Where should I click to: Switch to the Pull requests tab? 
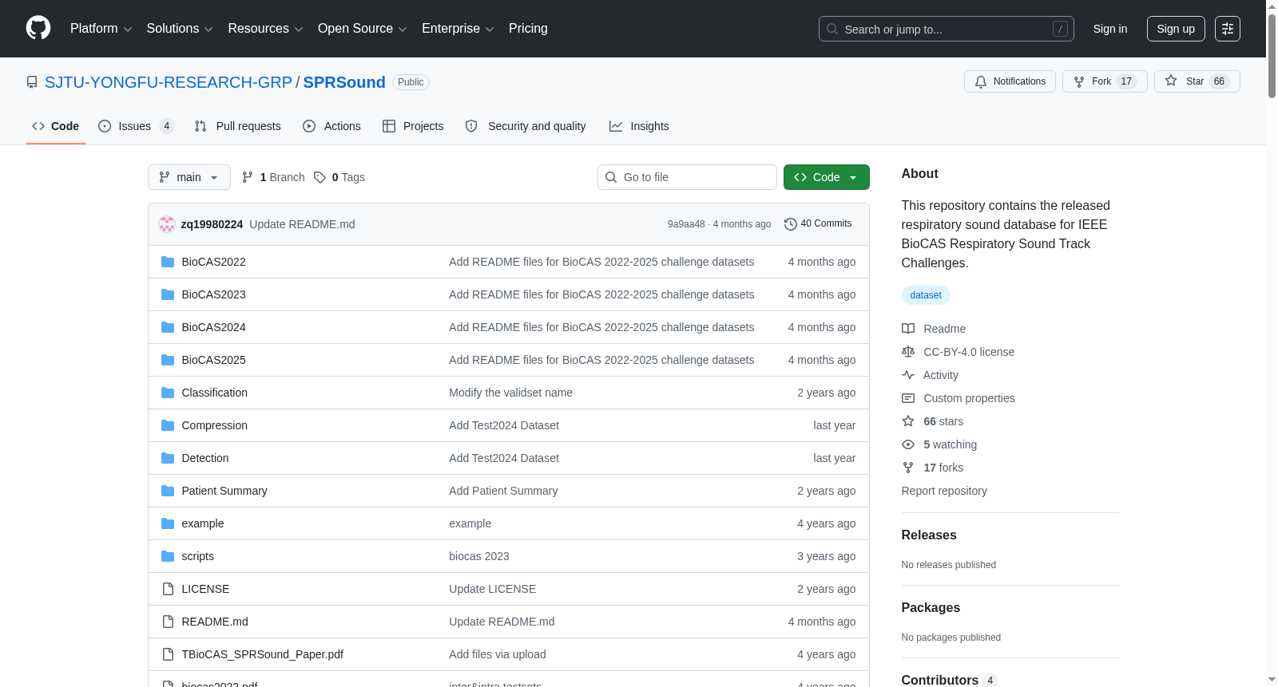pyautogui.click(x=238, y=126)
